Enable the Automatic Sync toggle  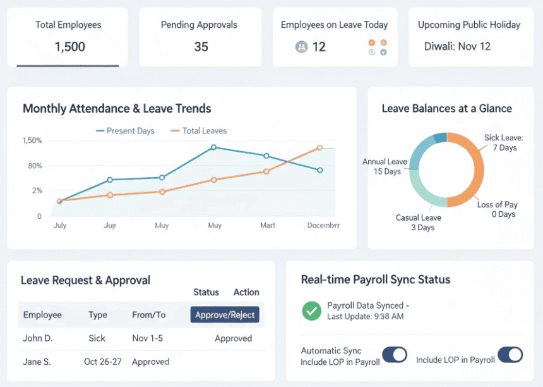click(x=395, y=355)
